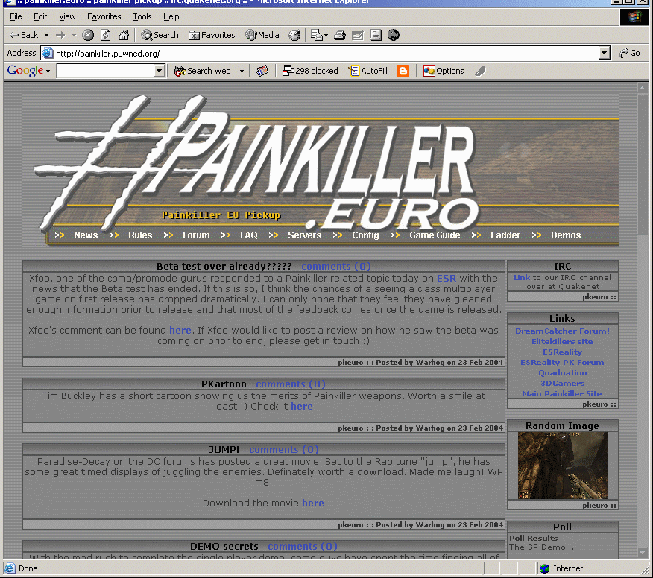
Task: Stop loading with the Stop icon
Action: coord(88,35)
